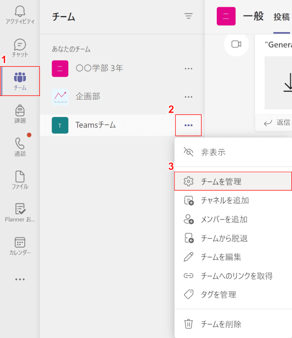Image resolution: width=292 pixels, height=338 pixels.
Task: Open more options for 企画部
Action: [x=188, y=97]
